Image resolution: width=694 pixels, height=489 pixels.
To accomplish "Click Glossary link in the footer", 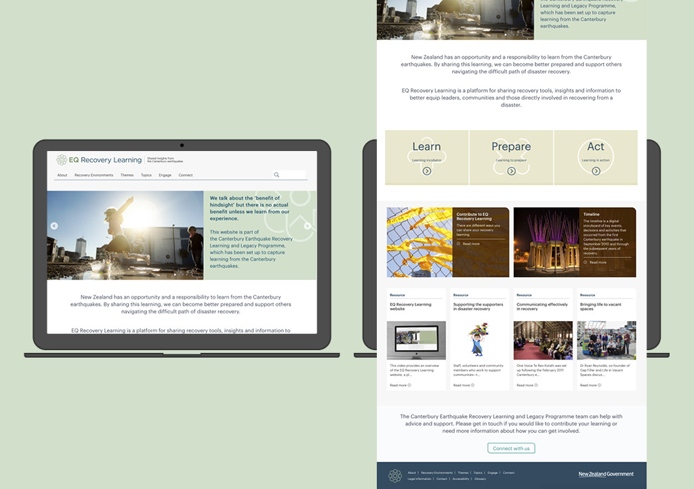I will (481, 479).
